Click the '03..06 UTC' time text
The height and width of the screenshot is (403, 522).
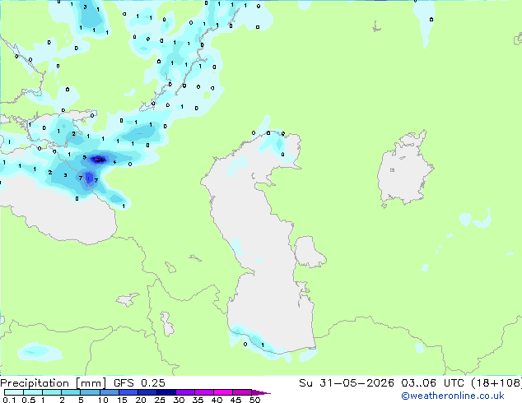[432, 383]
